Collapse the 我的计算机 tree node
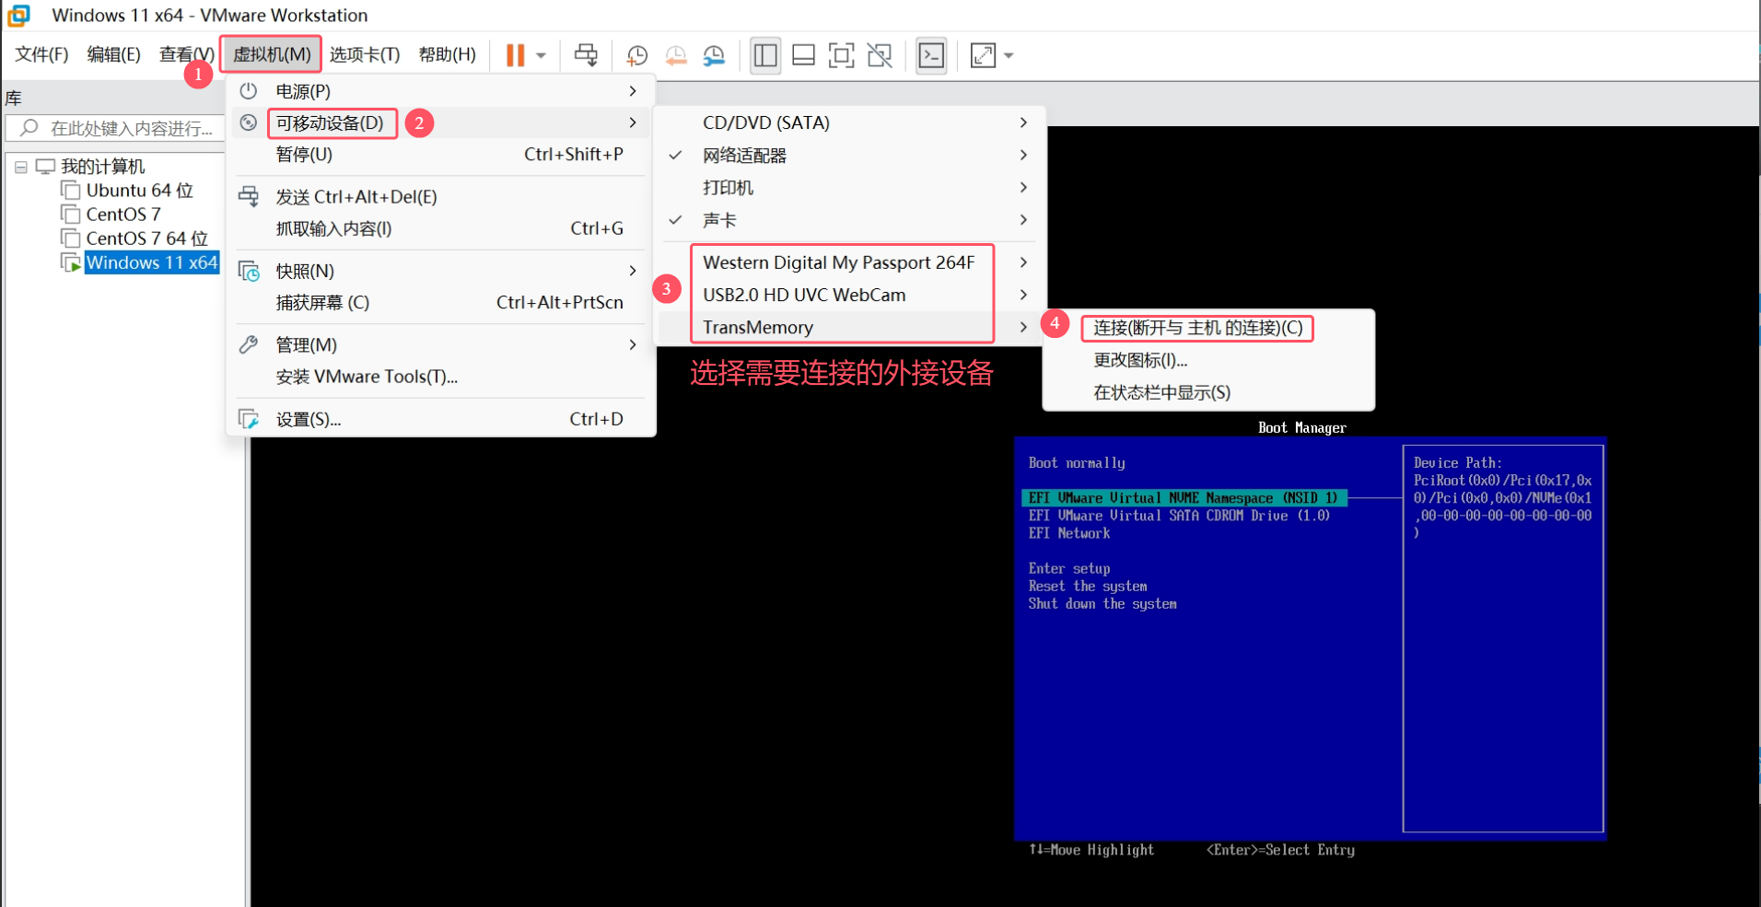This screenshot has width=1761, height=907. pos(20,168)
